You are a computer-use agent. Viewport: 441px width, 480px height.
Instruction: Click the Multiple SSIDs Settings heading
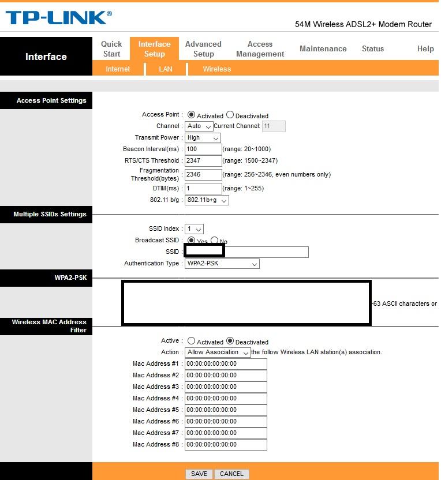tap(50, 214)
